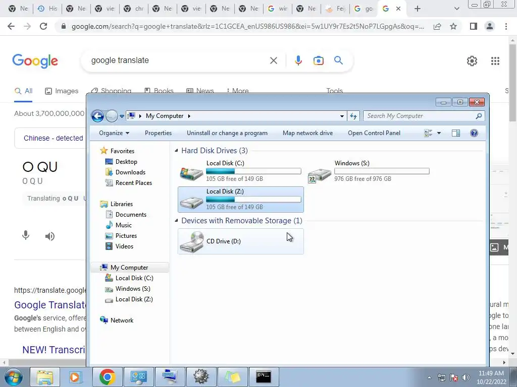Click Open Control Panel
The width and height of the screenshot is (517, 387).
(374, 133)
